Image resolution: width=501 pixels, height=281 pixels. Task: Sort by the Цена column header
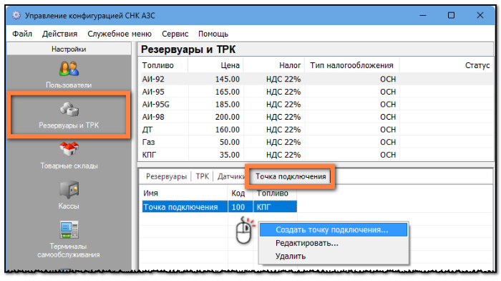pos(215,65)
